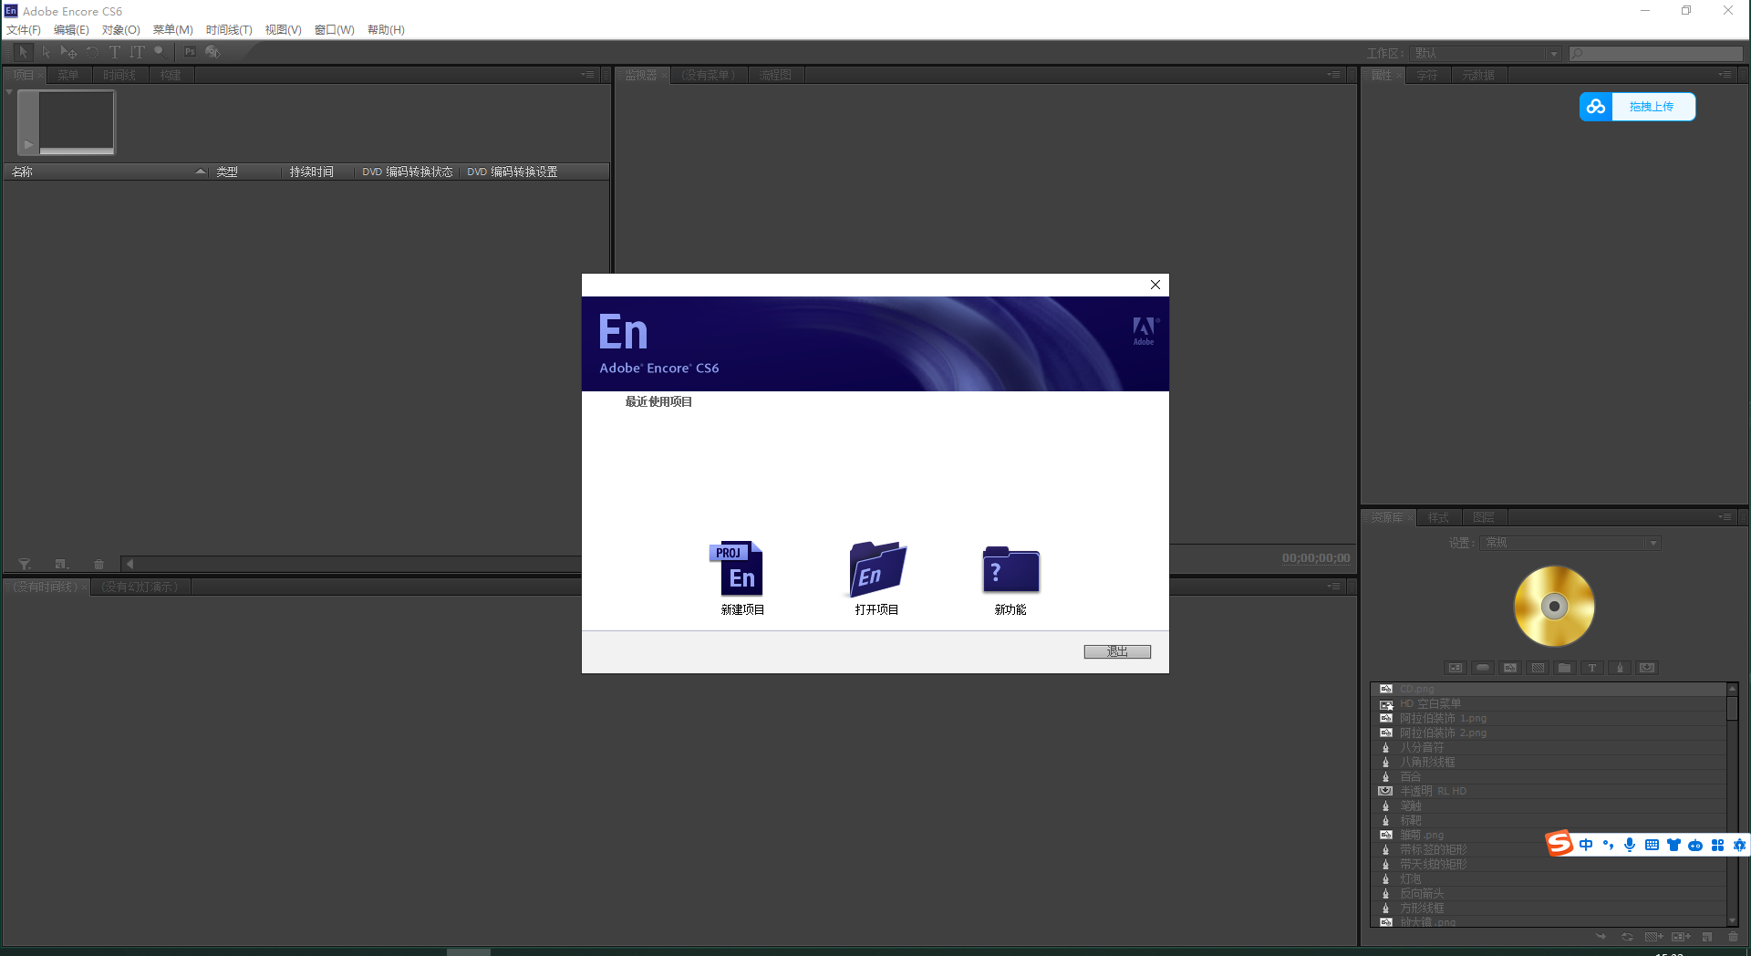Screen dimensions: 1751x956
Task: Open the properties panel options menu
Action: 1725,75
